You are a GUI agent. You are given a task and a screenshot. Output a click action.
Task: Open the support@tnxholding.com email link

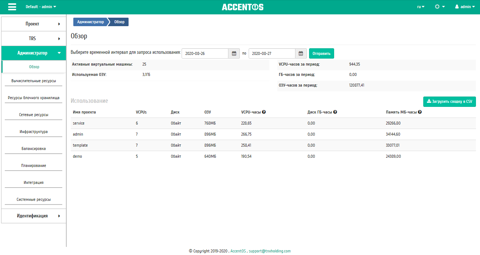[270, 251]
